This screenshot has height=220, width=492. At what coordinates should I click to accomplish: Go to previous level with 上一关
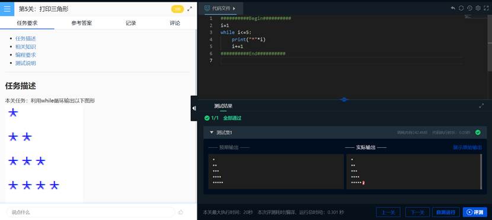(388, 212)
